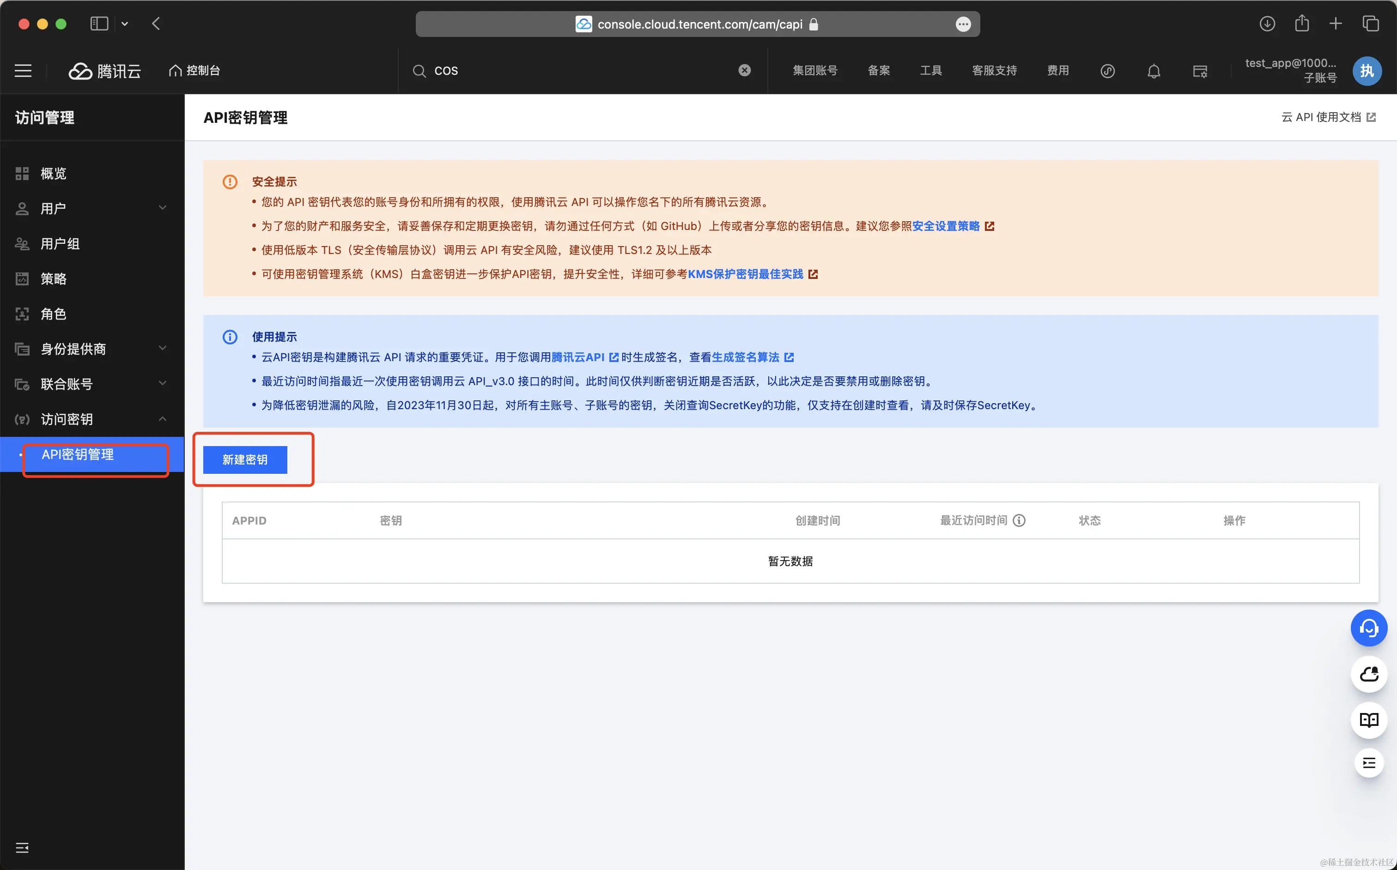Select API密钥管理 submenu item
Image resolution: width=1397 pixels, height=870 pixels.
(92, 454)
